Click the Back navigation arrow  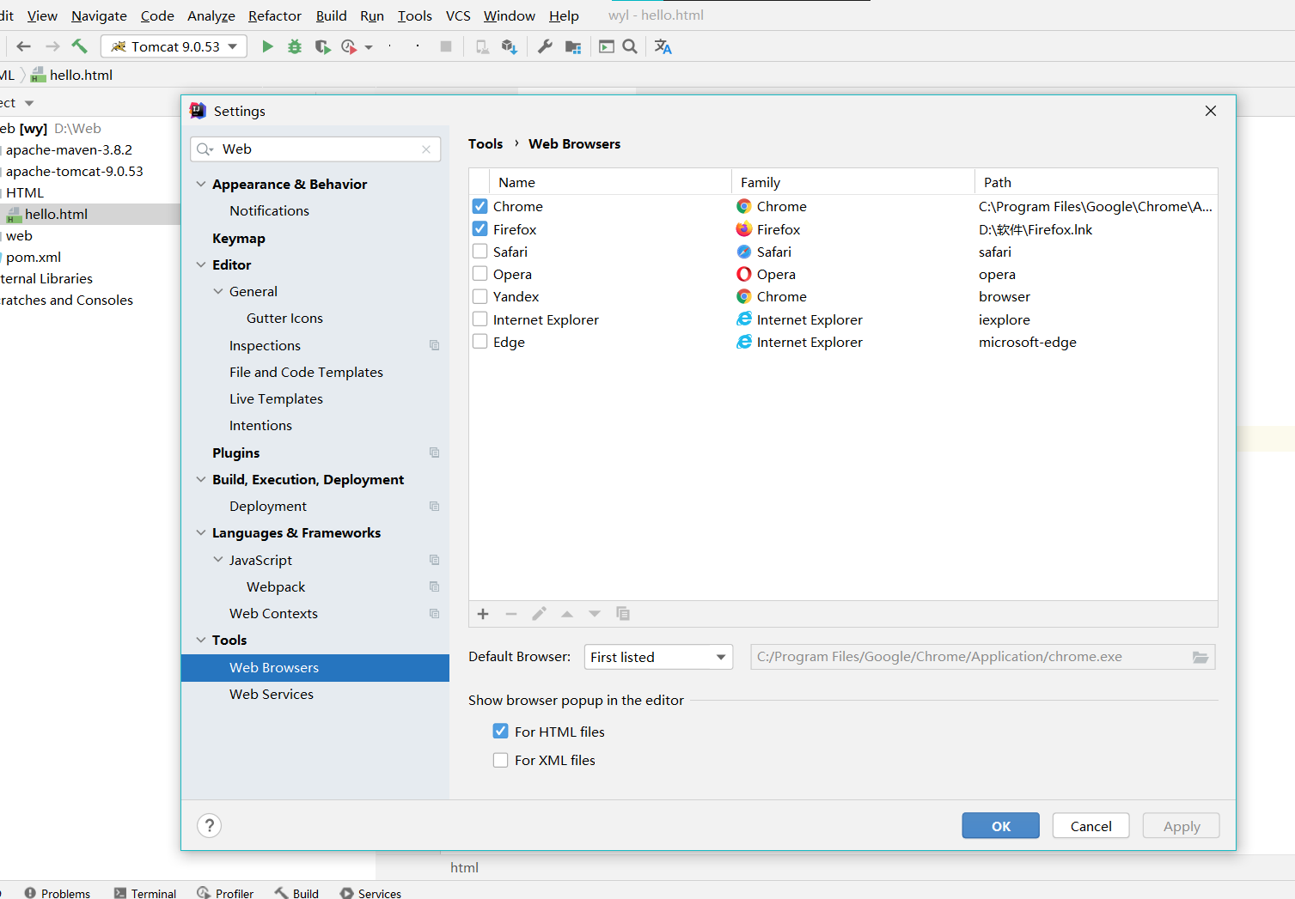(24, 46)
